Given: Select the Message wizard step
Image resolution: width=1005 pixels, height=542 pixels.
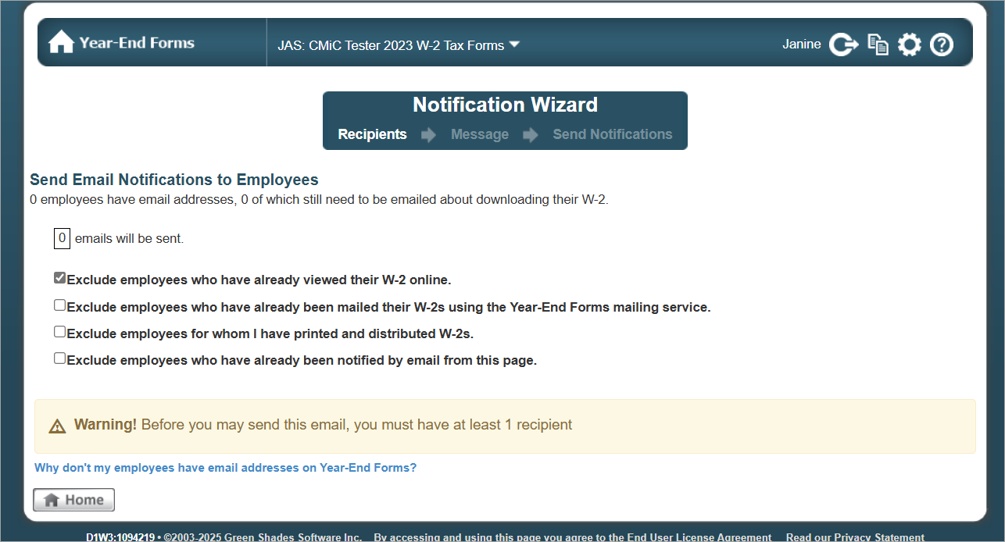Looking at the screenshot, I should [480, 134].
